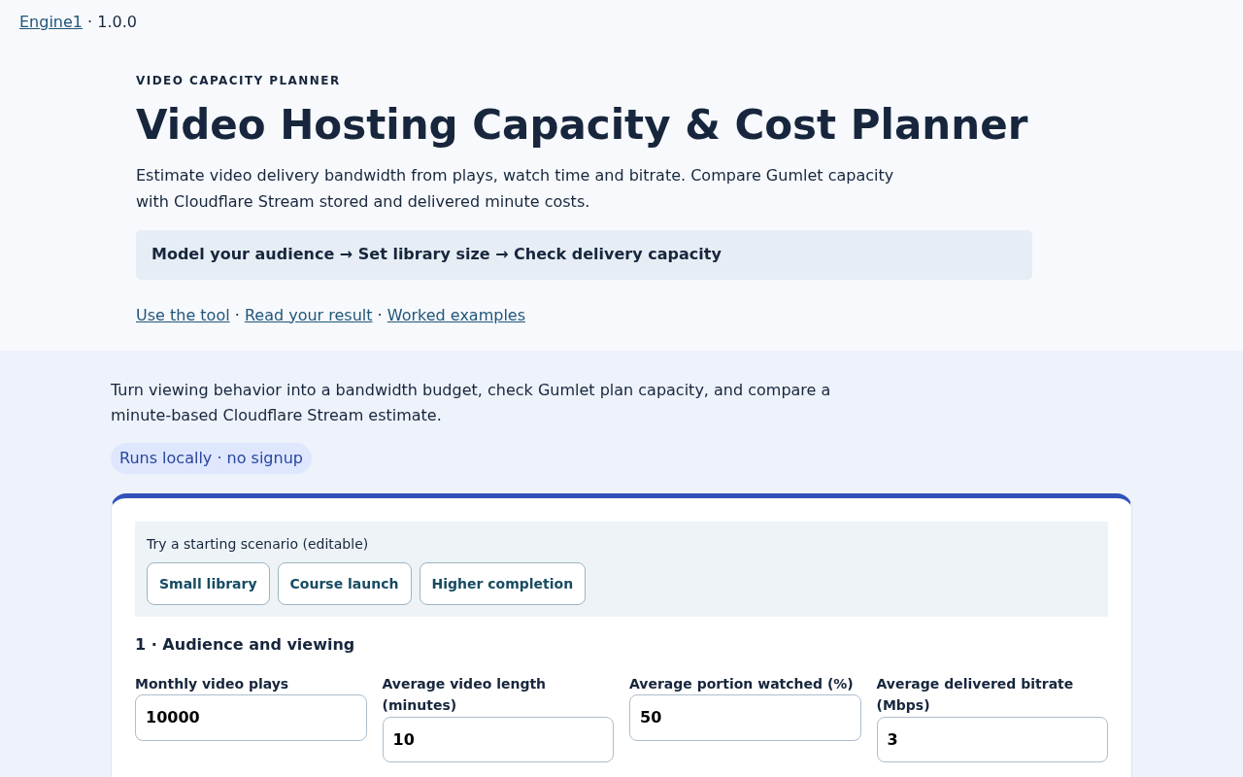Click the '1.0.0' version text
Viewport: 1243px width, 777px height.
(117, 21)
